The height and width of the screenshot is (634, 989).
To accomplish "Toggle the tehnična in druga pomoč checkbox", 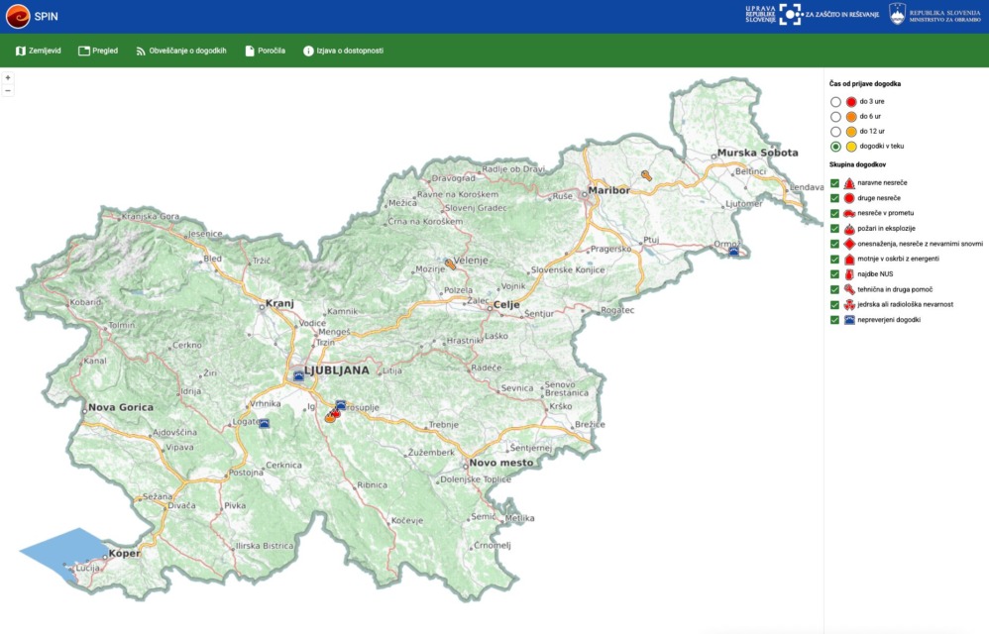I will (x=834, y=289).
